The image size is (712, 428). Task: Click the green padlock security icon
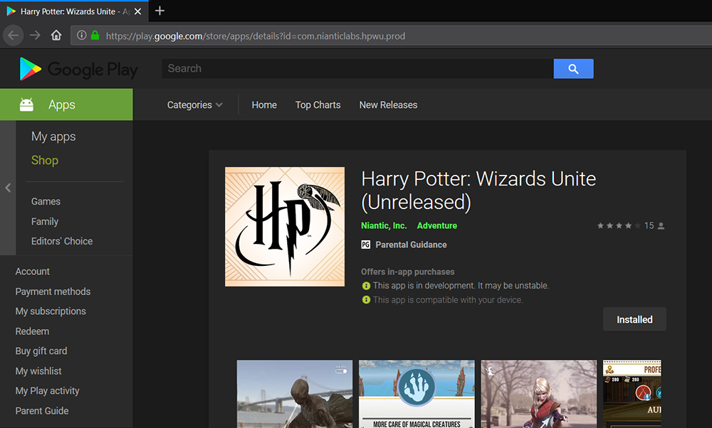pos(95,36)
